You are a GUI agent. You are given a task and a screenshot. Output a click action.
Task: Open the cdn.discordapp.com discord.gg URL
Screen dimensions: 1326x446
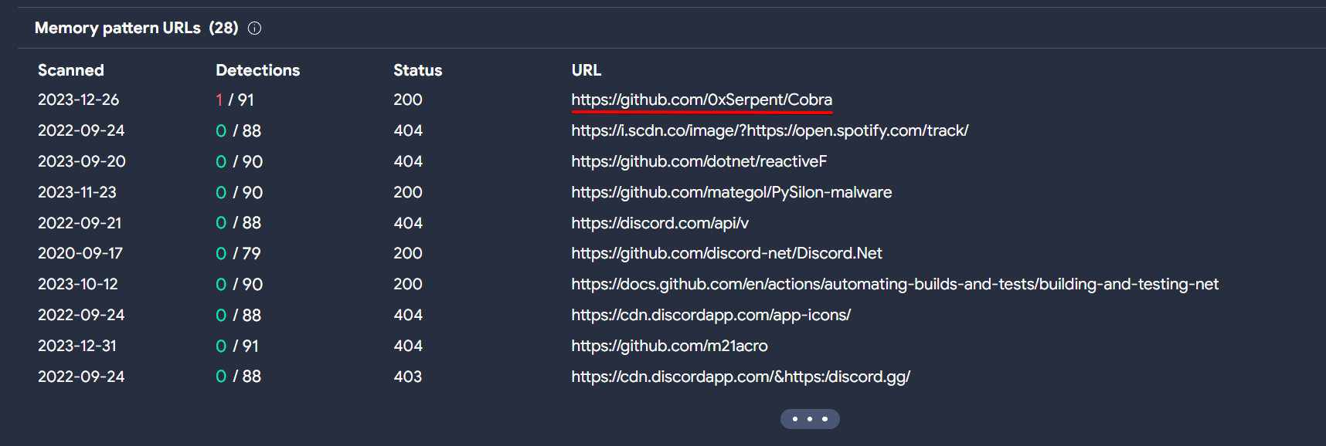pos(740,377)
